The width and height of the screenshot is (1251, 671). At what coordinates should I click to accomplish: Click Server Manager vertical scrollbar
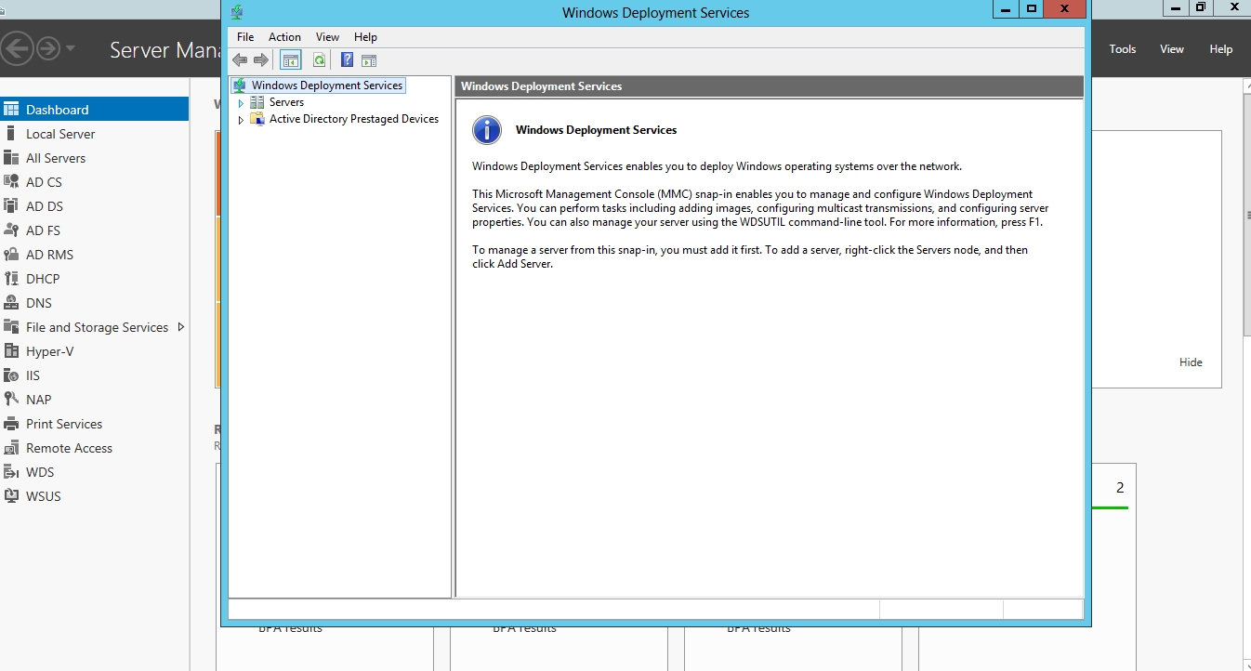coord(1245,214)
